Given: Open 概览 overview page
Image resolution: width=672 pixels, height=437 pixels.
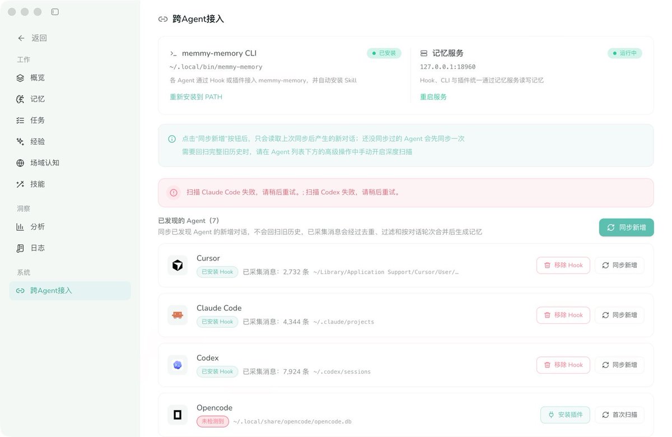Looking at the screenshot, I should click(x=70, y=78).
